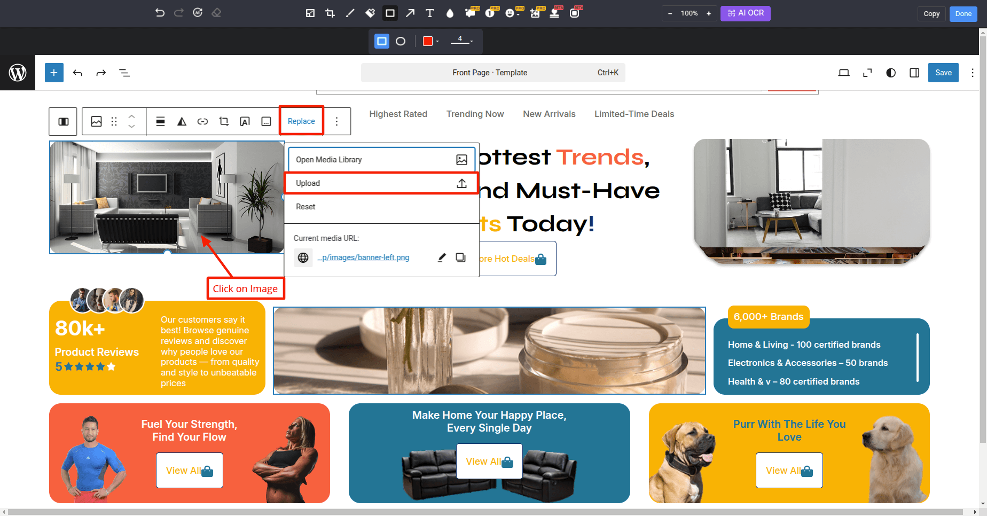987x516 pixels.
Task: Click the WordPress logo
Action: pos(18,73)
